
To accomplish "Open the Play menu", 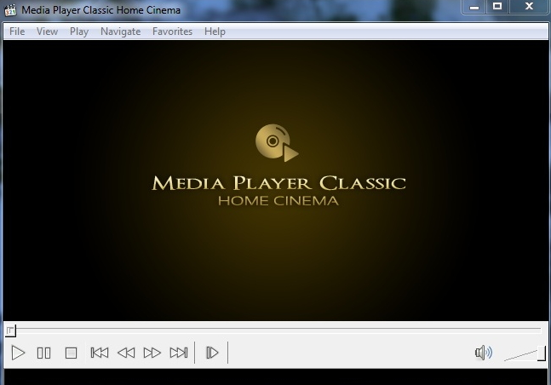I will [79, 32].
